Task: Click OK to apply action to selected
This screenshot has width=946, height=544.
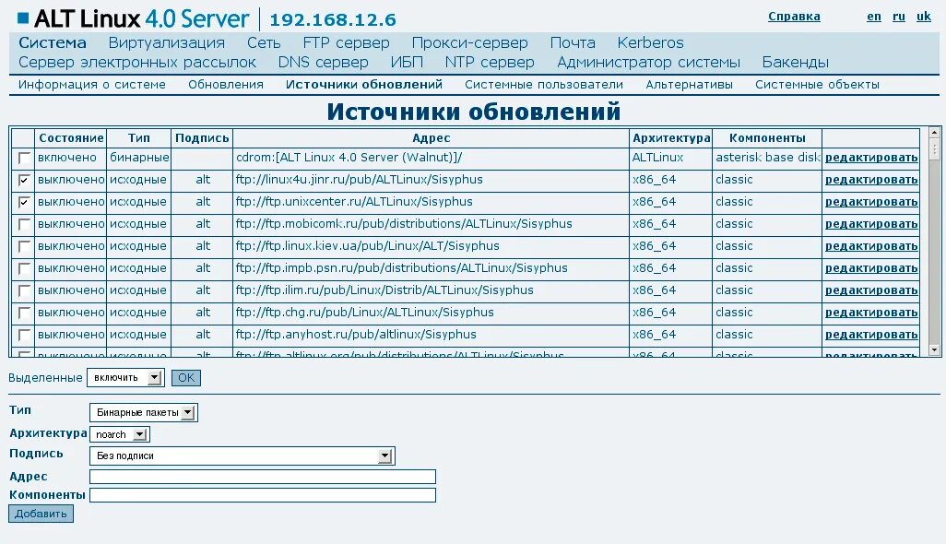Action: click(186, 377)
